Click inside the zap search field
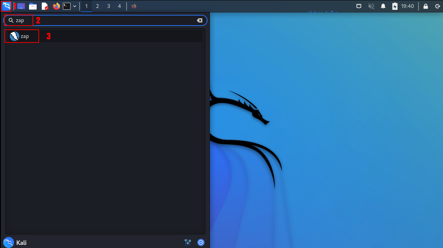This screenshot has width=443, height=248. (x=104, y=20)
